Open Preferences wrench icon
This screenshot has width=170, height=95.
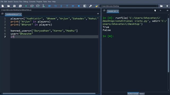tap(91, 6)
